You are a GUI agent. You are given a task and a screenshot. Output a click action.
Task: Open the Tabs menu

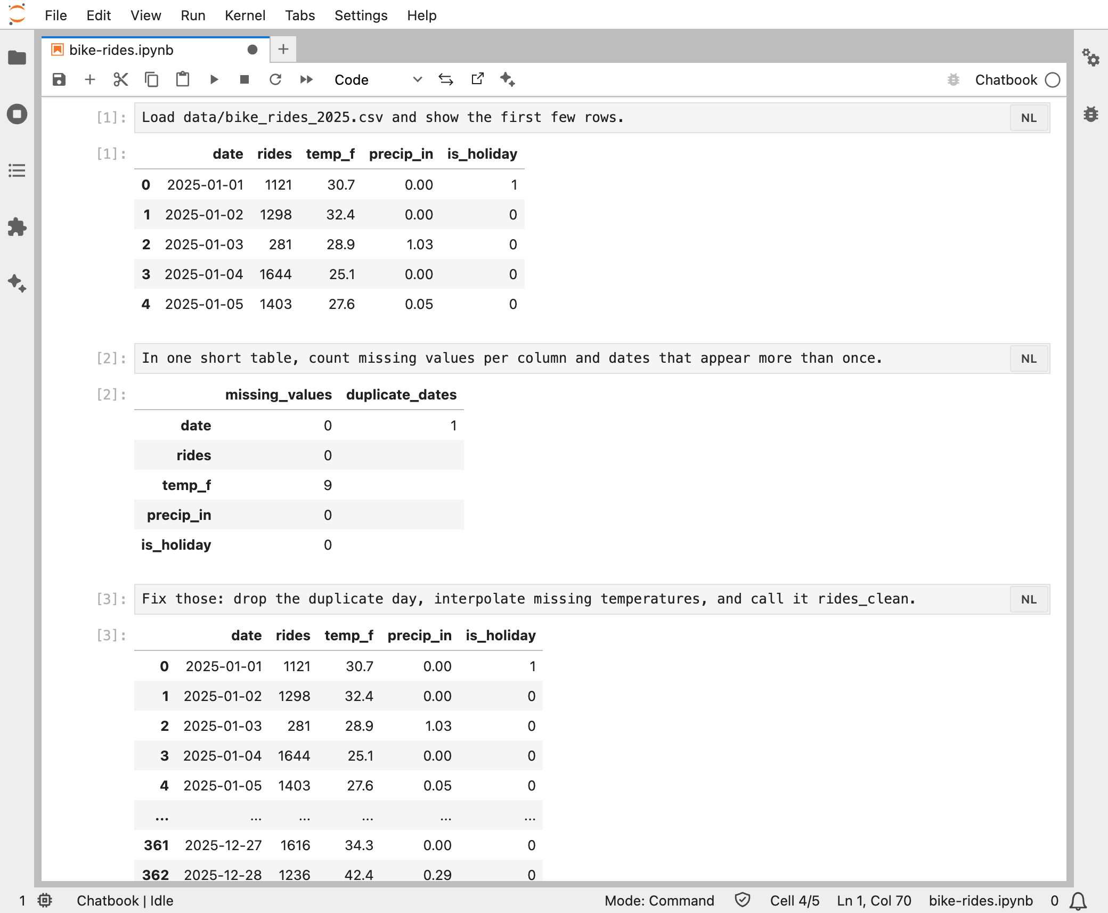tap(300, 15)
